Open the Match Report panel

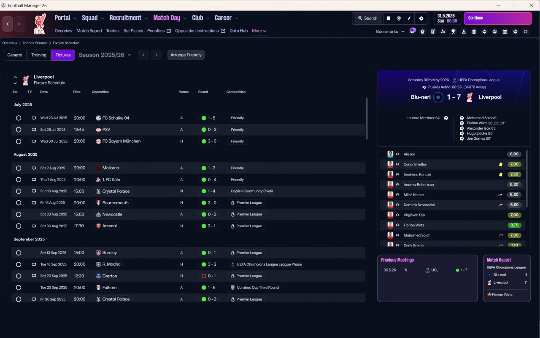click(x=507, y=278)
